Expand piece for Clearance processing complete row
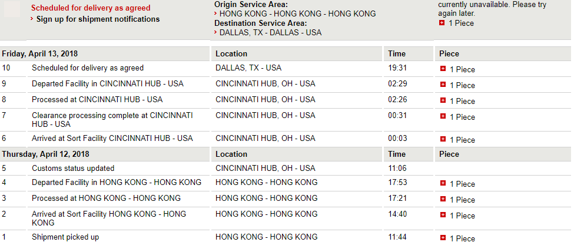This screenshot has height=249, width=574. pos(443,116)
